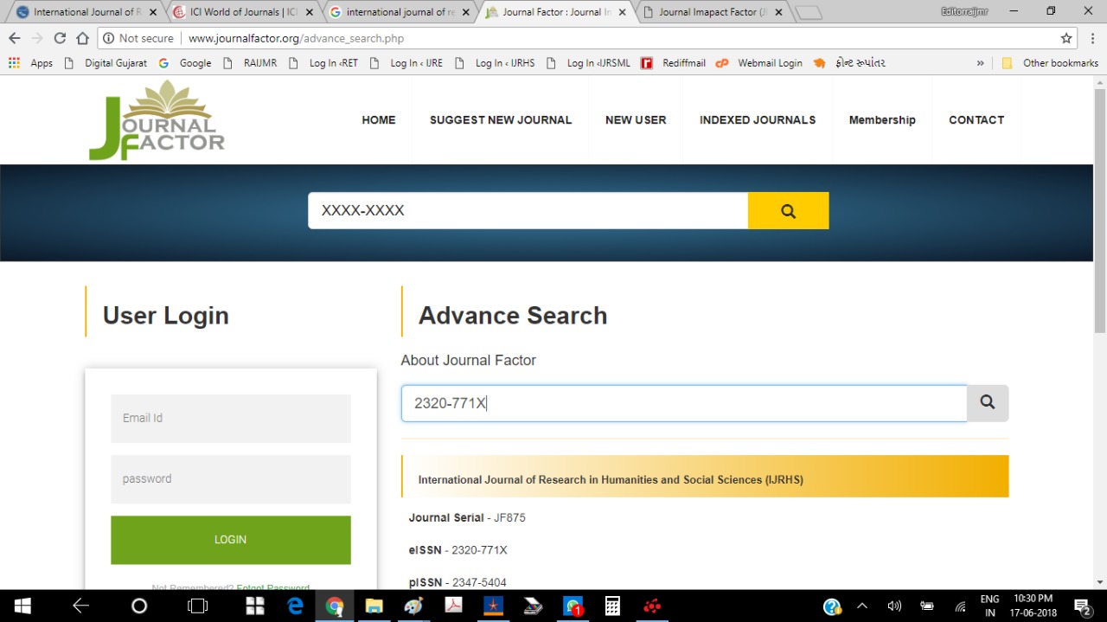Open the Other bookmarks folder

click(1050, 63)
